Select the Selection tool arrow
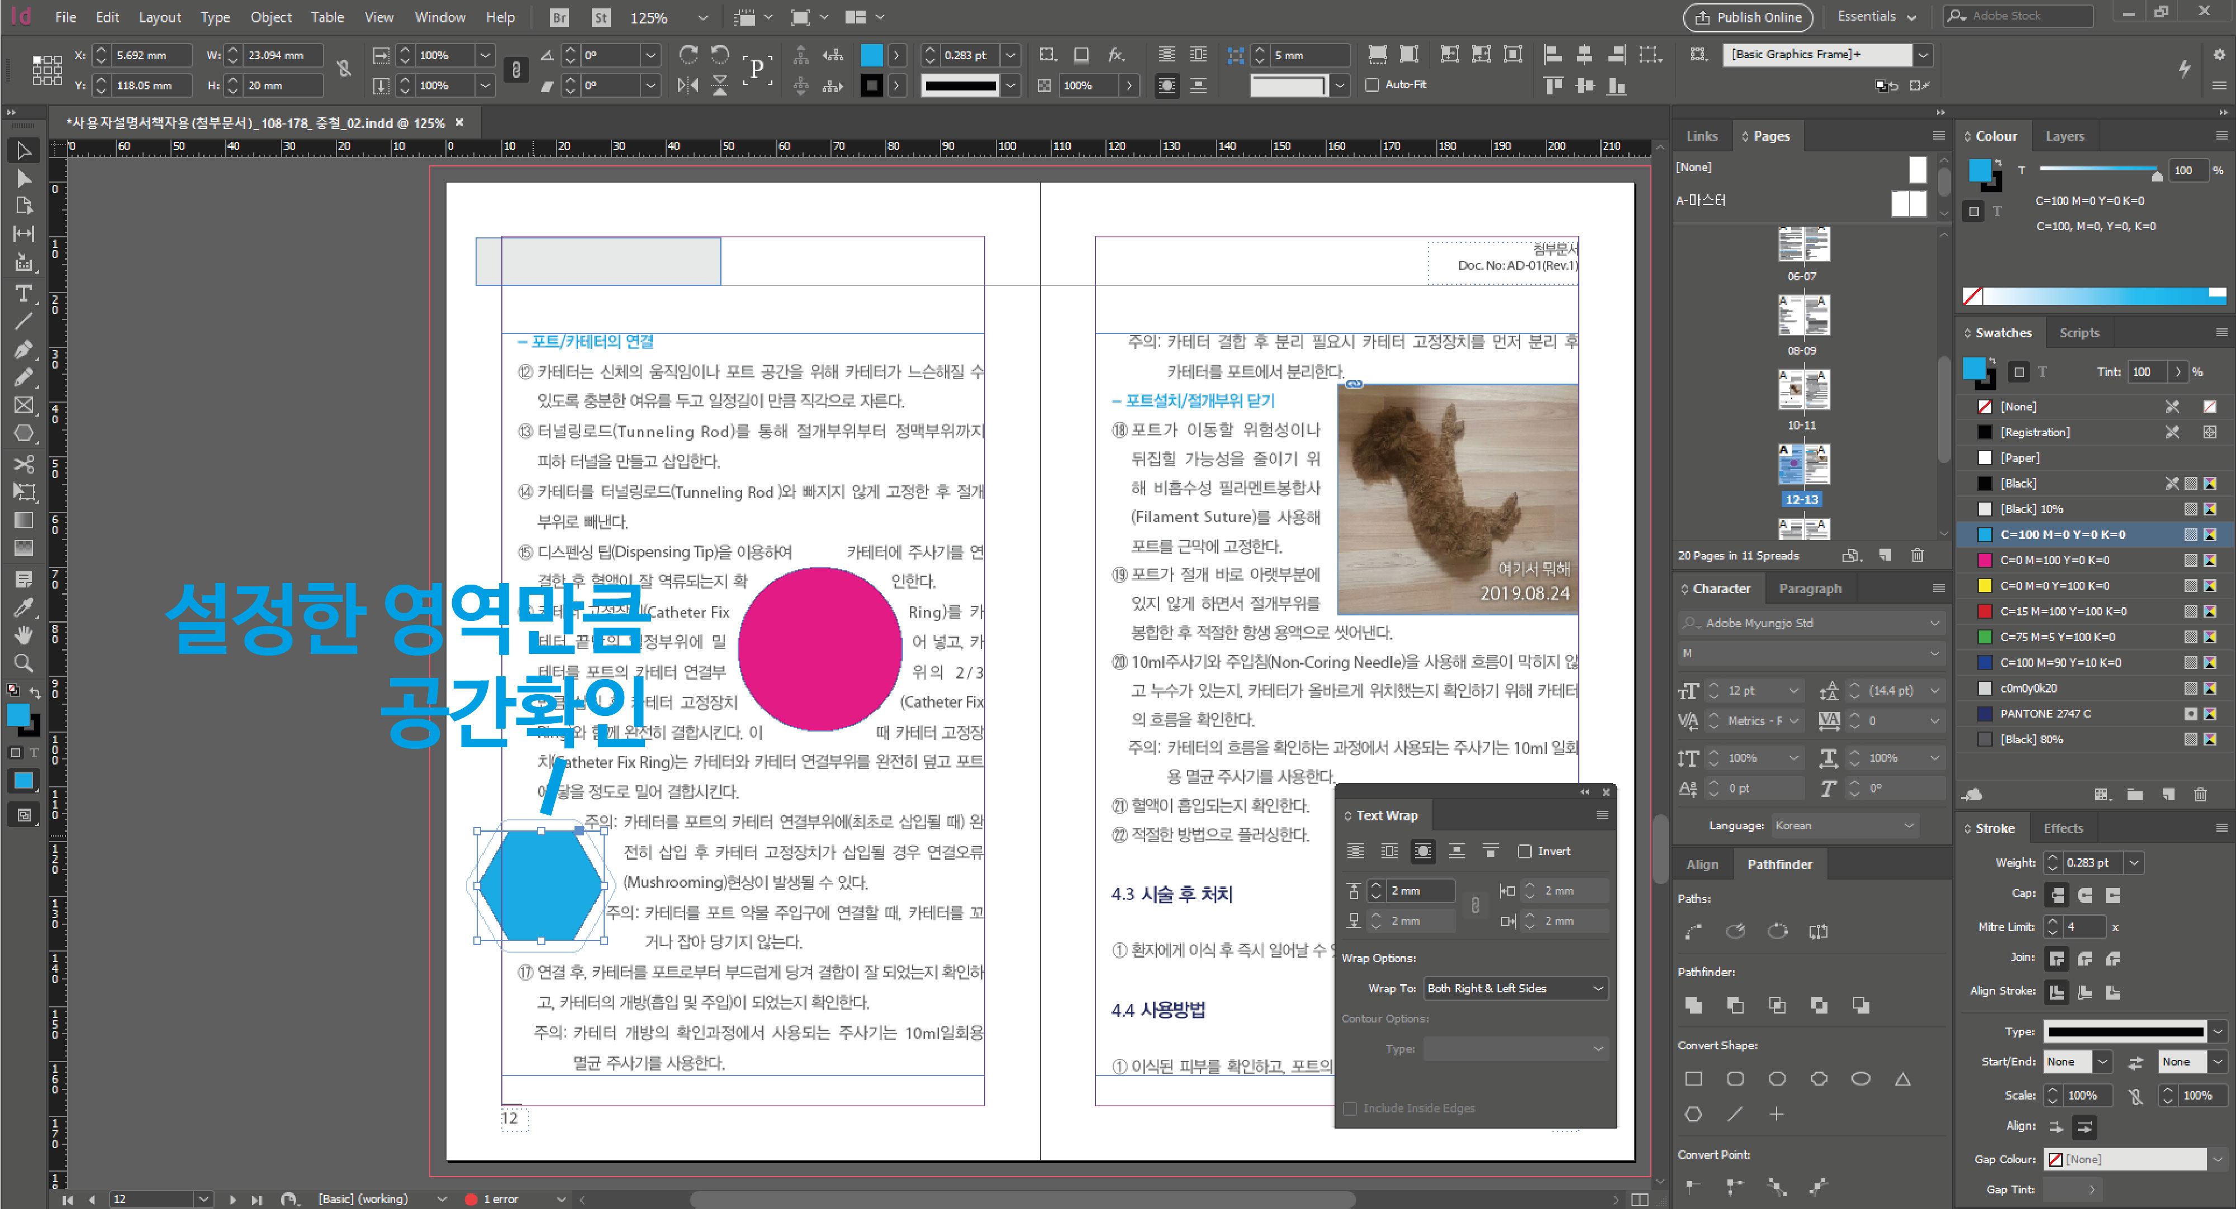Viewport: 2236px width, 1209px height. (23, 151)
